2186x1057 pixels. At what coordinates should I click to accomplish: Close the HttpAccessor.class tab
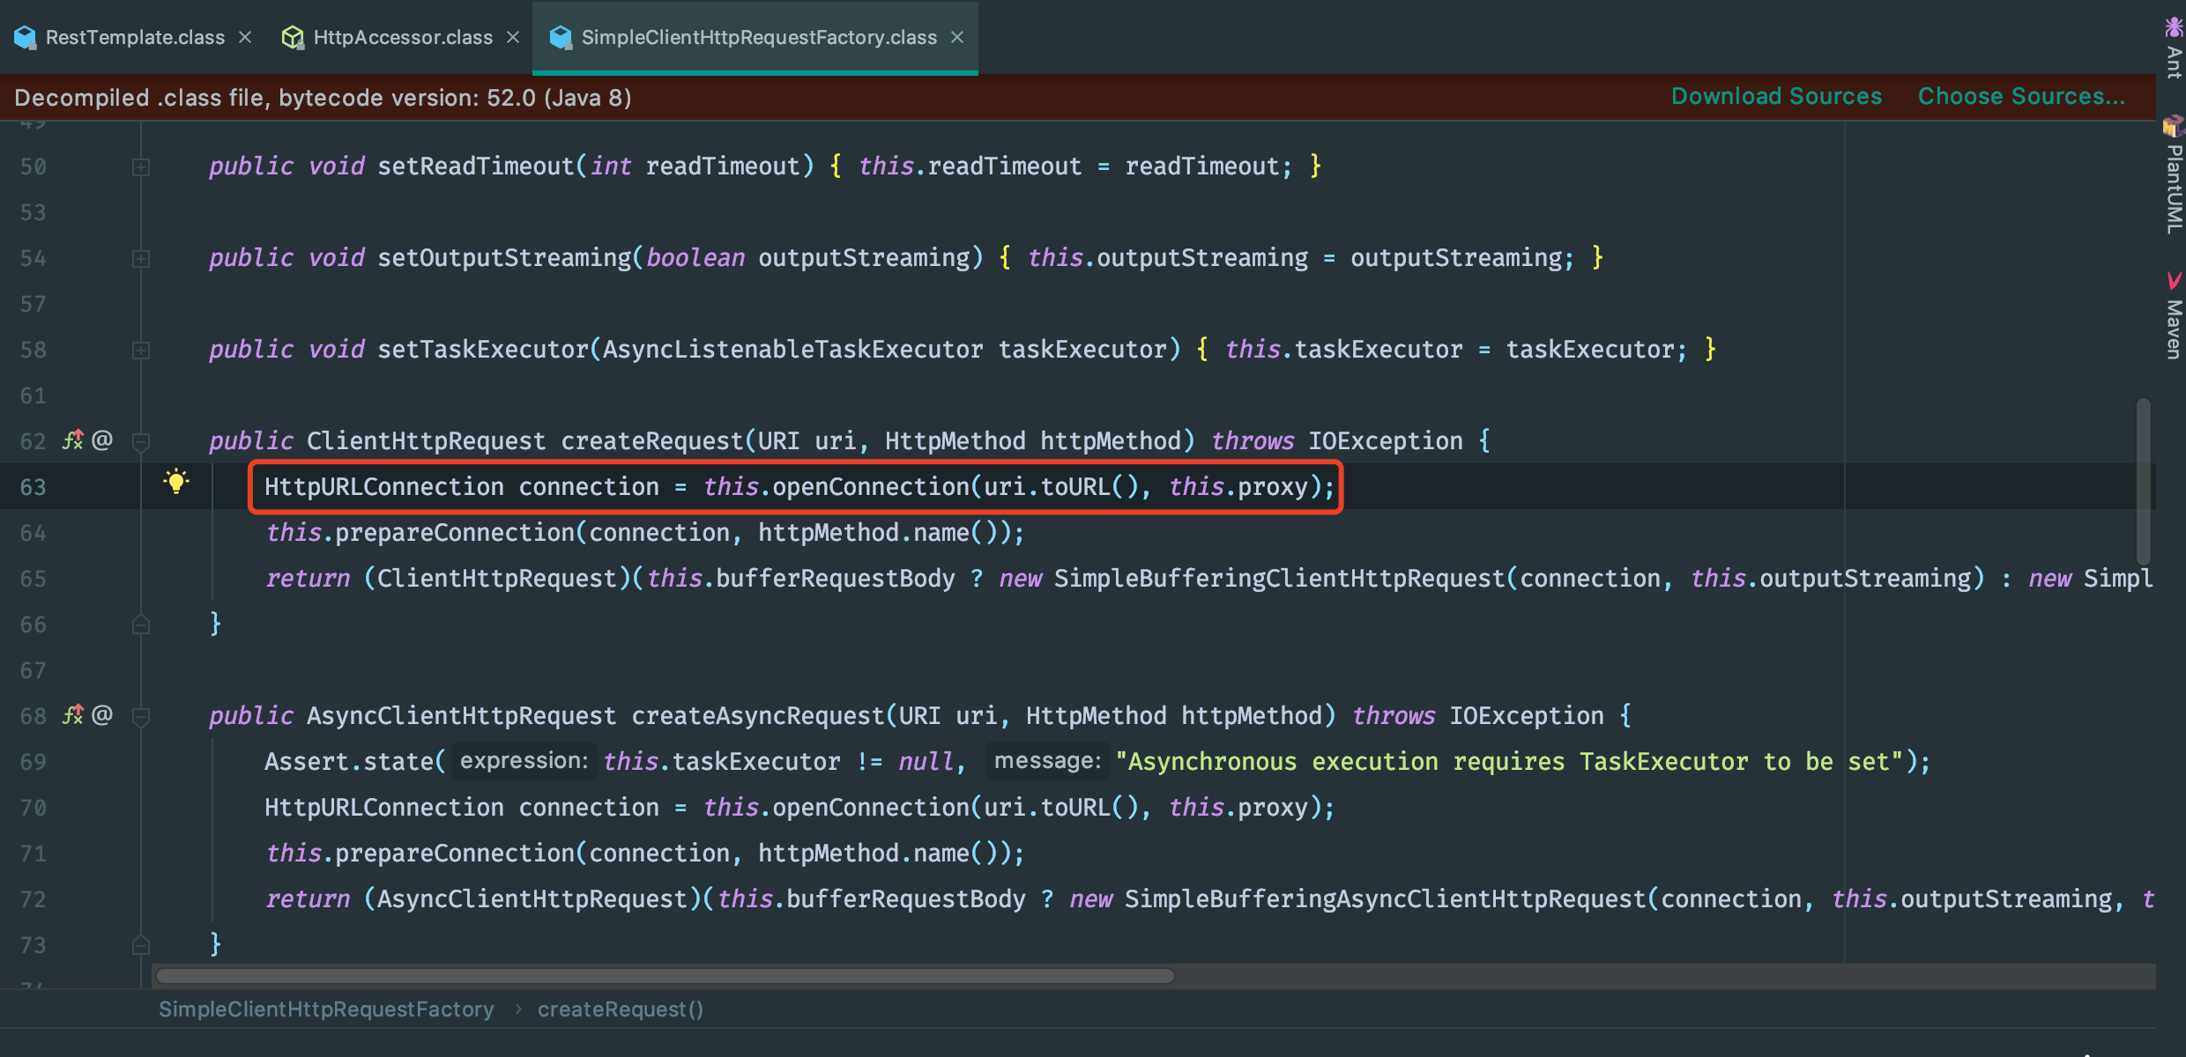coord(513,37)
